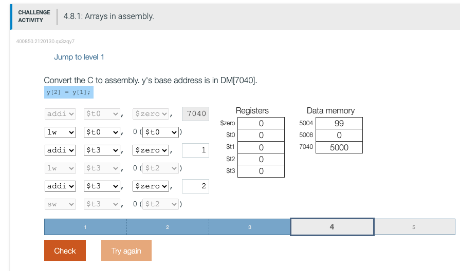Viewport: 460px width, 271px height.
Task: Click the disabled $t3 dropdown in the sw row
Action: point(102,204)
